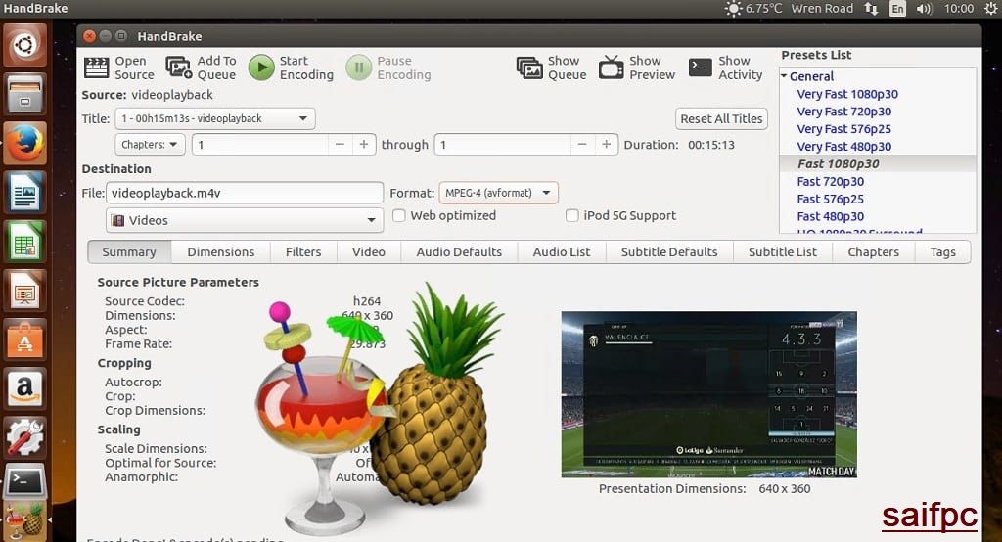Select the Fast 480p30 preset
This screenshot has width=1002, height=542.
830,216
